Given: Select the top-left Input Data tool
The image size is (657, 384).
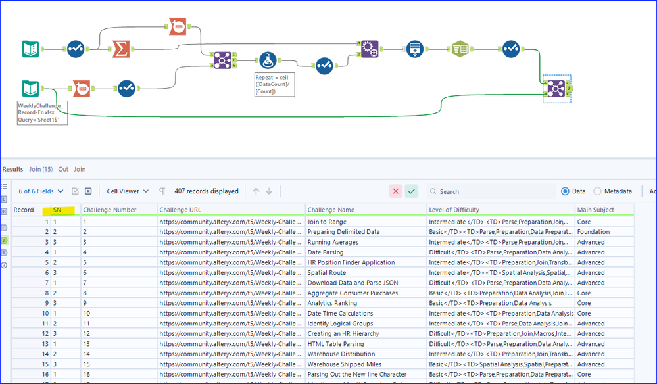Looking at the screenshot, I should (31, 49).
